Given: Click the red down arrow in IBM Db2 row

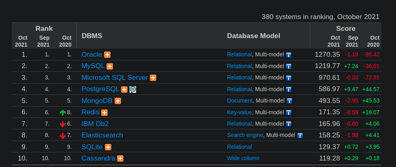Looking at the screenshot, I should [63, 124].
